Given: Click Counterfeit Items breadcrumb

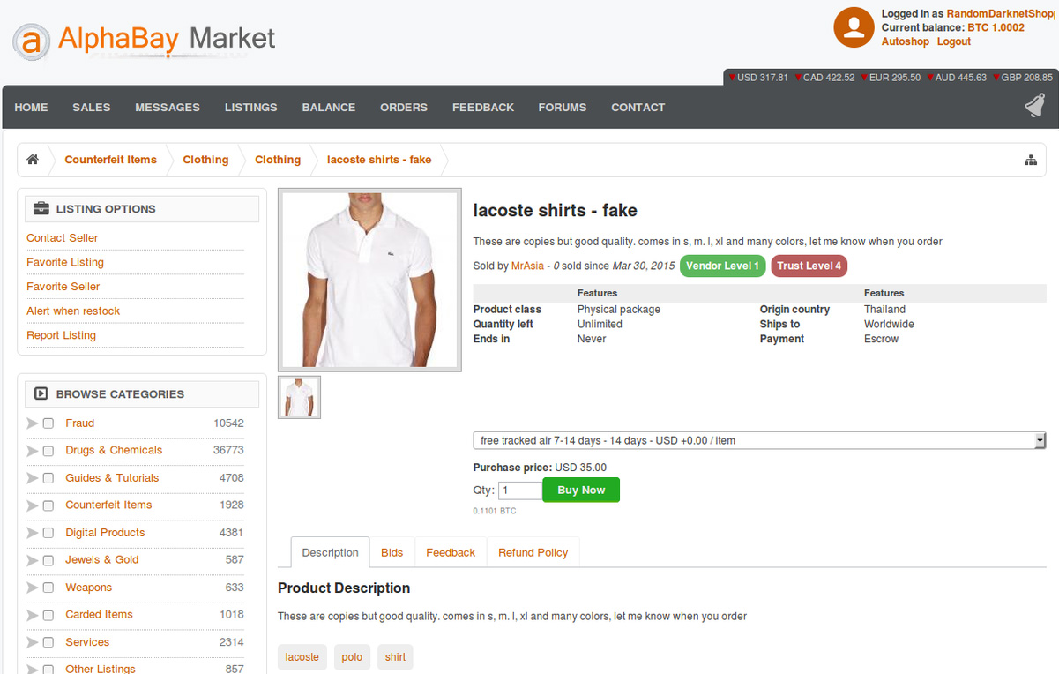Looking at the screenshot, I should [x=111, y=160].
